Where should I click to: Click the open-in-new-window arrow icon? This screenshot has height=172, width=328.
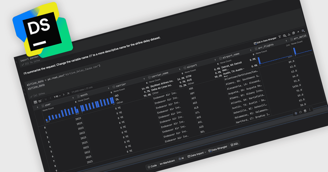tap(298, 32)
